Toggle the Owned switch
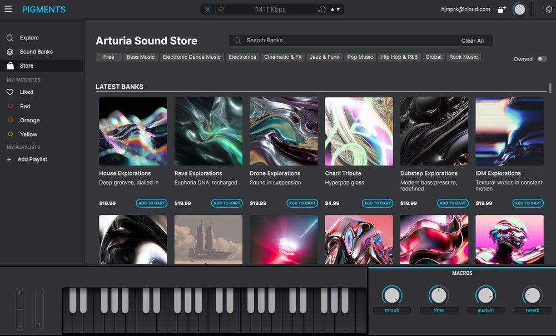556x336 pixels. [x=542, y=59]
